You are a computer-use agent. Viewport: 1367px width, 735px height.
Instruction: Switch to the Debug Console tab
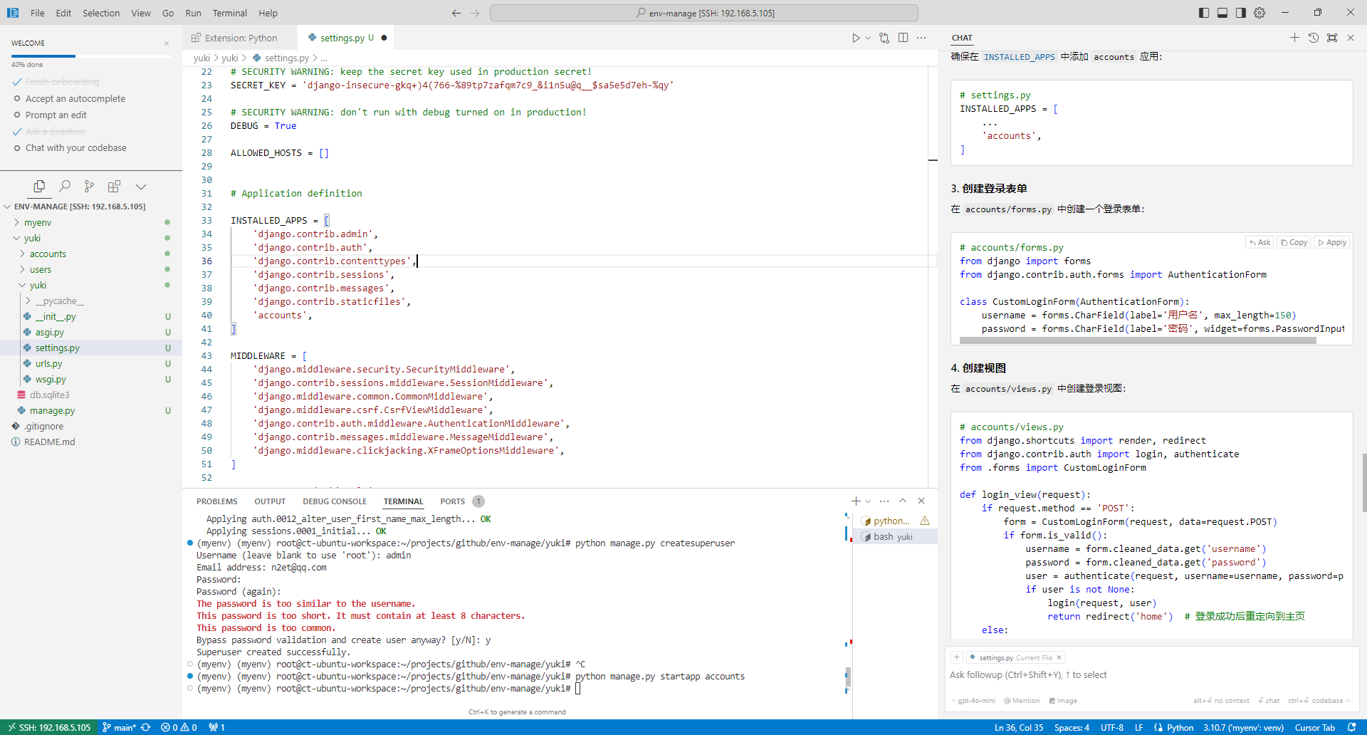tap(335, 501)
